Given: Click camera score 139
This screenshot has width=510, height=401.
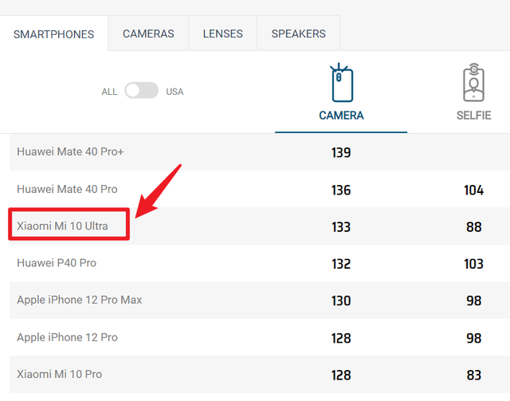Looking at the screenshot, I should tap(341, 152).
